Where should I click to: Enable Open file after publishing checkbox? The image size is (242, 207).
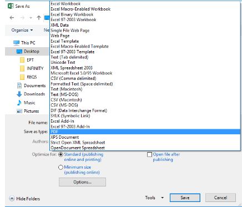point(149,154)
